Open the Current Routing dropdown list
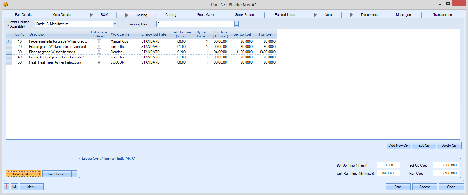Image resolution: width=468 pixels, height=195 pixels. click(x=115, y=24)
